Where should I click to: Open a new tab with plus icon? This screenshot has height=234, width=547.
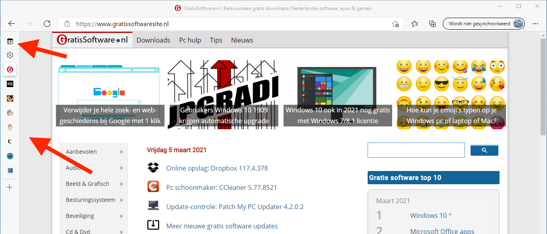pyautogui.click(x=10, y=187)
